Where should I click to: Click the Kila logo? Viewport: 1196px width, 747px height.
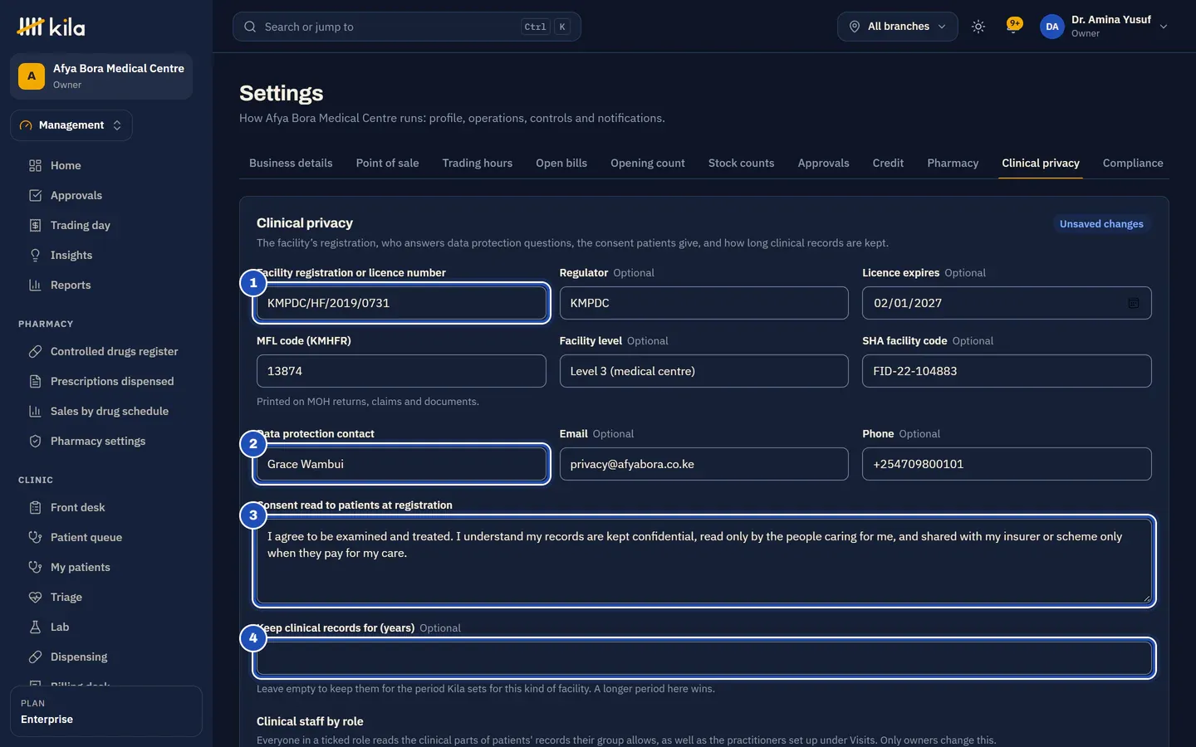click(x=51, y=27)
